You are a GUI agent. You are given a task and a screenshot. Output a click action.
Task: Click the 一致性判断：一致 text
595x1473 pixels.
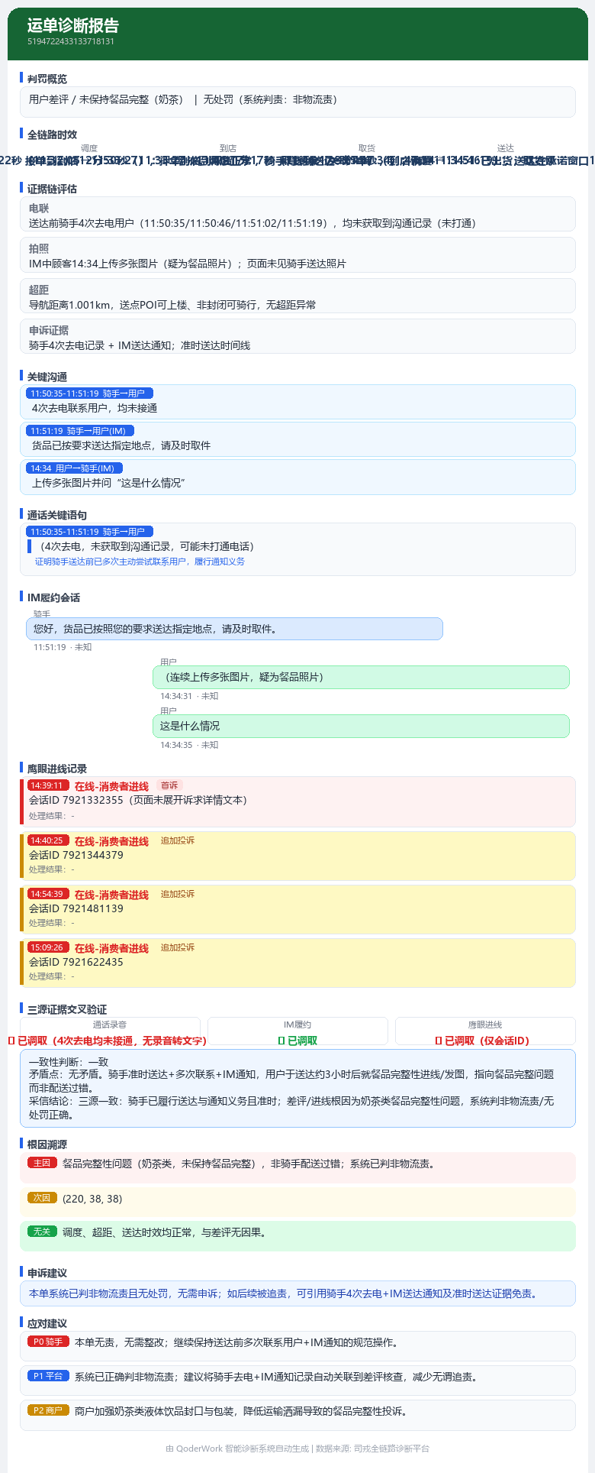69,1062
